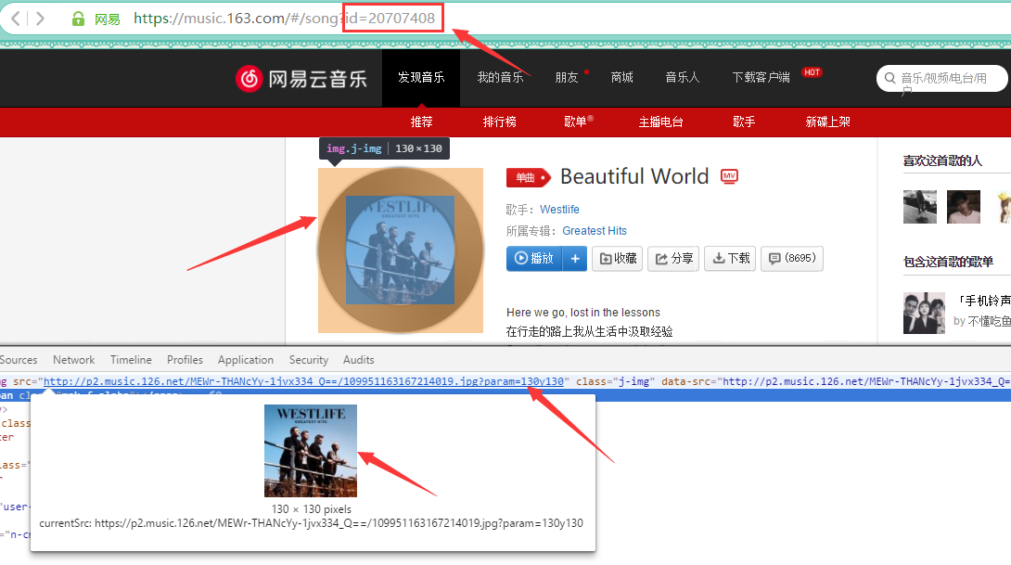The height and width of the screenshot is (565, 1011).
Task: Click the browser back arrow
Action: [16, 18]
